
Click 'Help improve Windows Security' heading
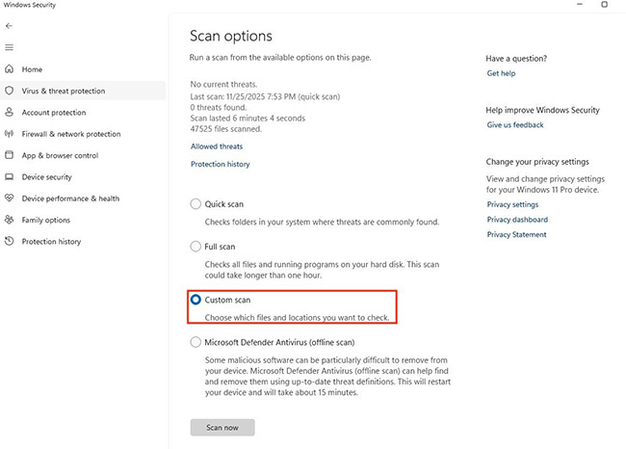coord(542,110)
